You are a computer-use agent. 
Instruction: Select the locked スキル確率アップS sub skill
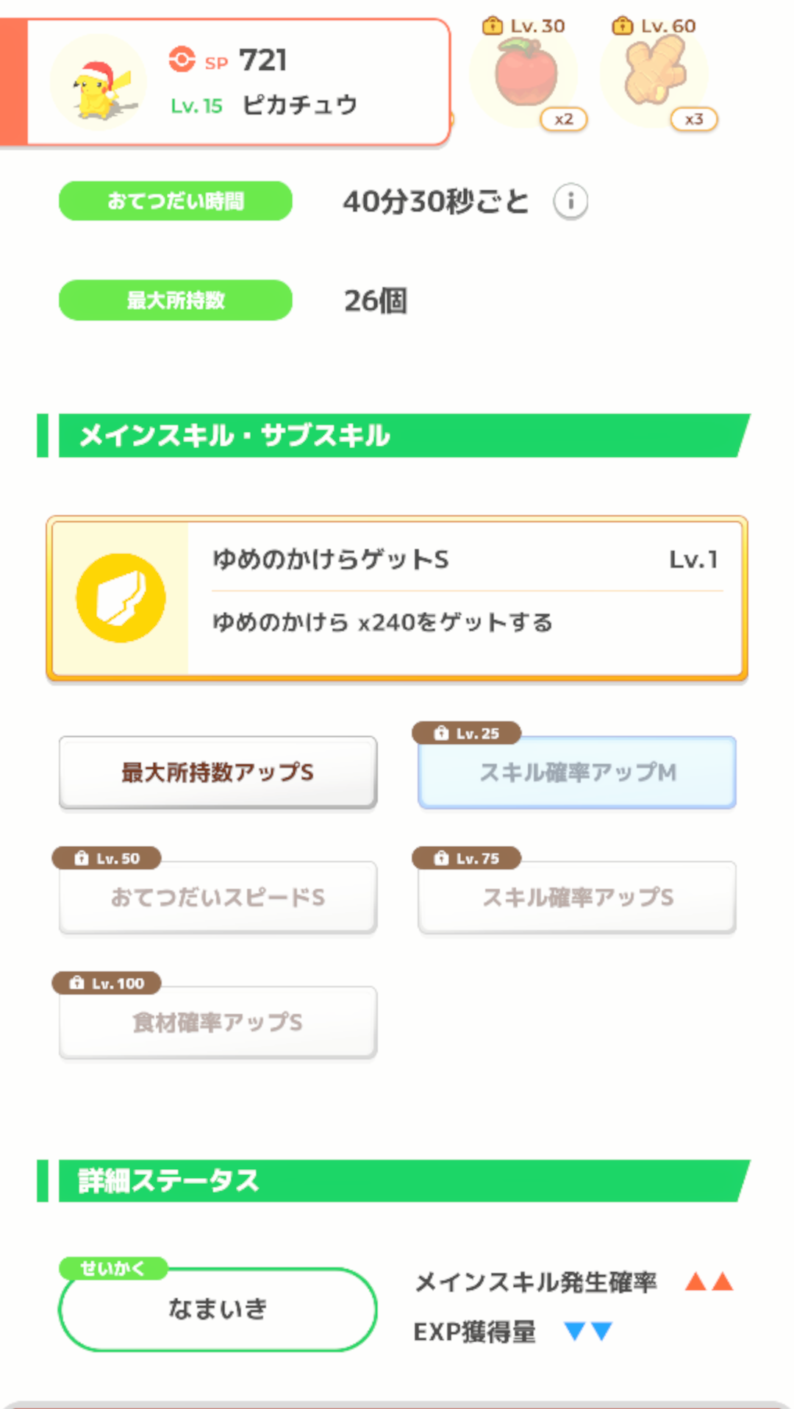pos(577,897)
